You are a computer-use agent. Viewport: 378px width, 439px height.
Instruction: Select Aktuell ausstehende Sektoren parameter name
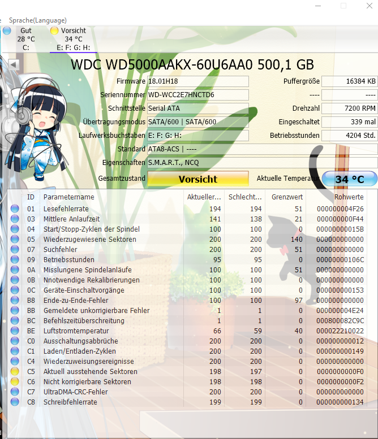(91, 372)
